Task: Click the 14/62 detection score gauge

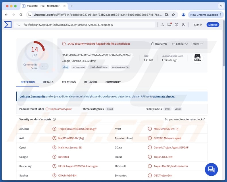Action: (34, 51)
